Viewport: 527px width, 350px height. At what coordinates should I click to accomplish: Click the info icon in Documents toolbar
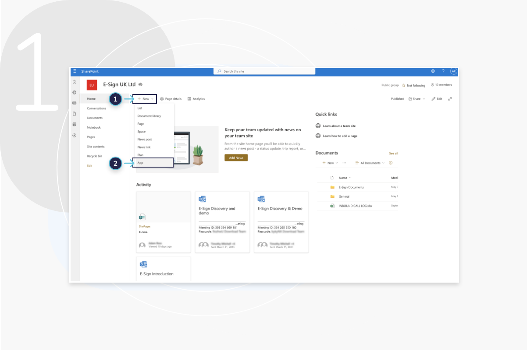(x=391, y=163)
